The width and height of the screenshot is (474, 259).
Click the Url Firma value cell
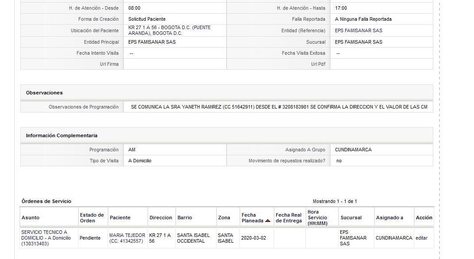175,64
